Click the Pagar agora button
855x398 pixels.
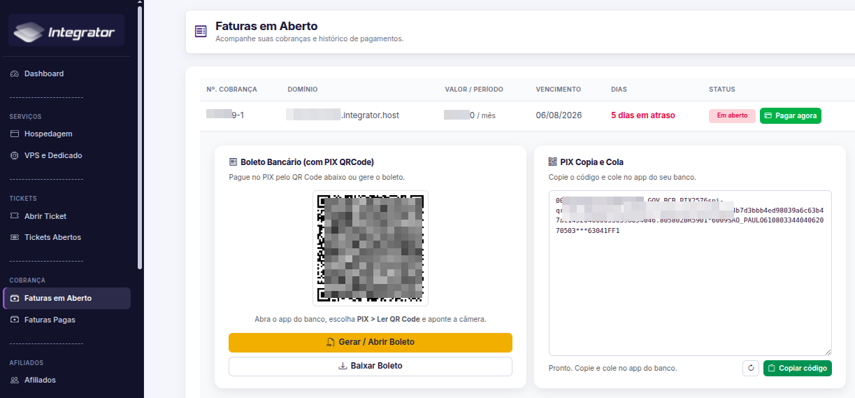[791, 115]
